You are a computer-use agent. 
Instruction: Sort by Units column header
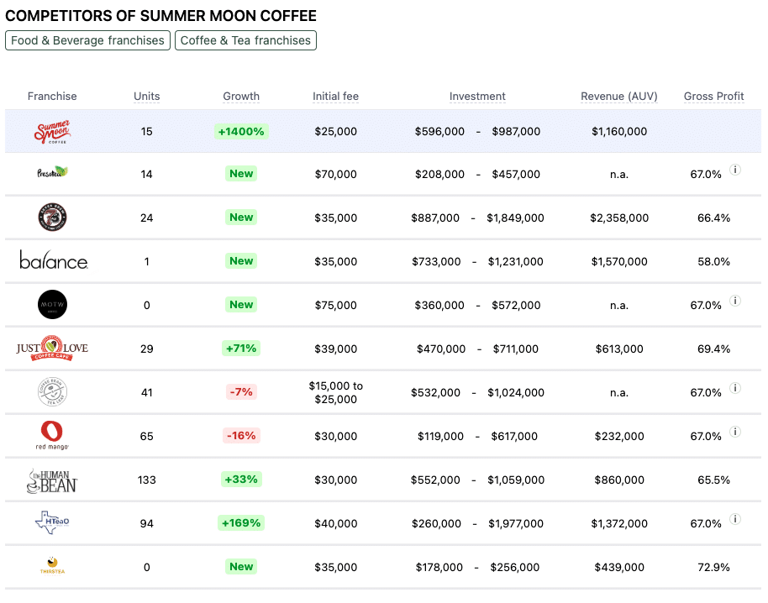pyautogui.click(x=147, y=96)
